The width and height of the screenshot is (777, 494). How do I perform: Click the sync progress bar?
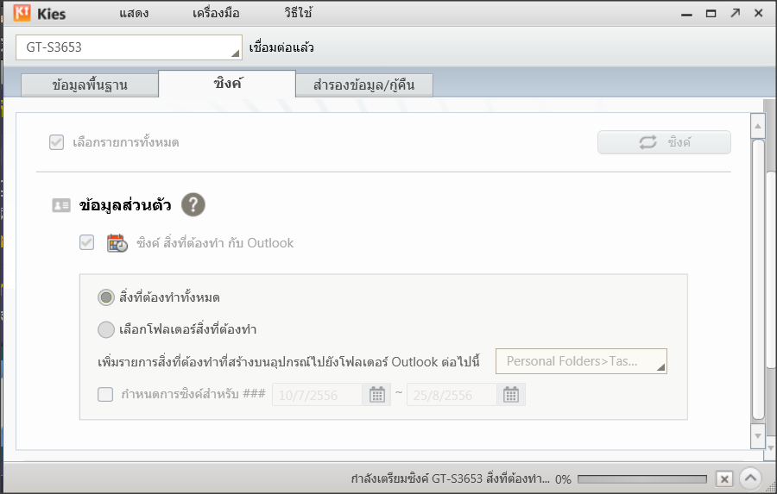pos(642,479)
